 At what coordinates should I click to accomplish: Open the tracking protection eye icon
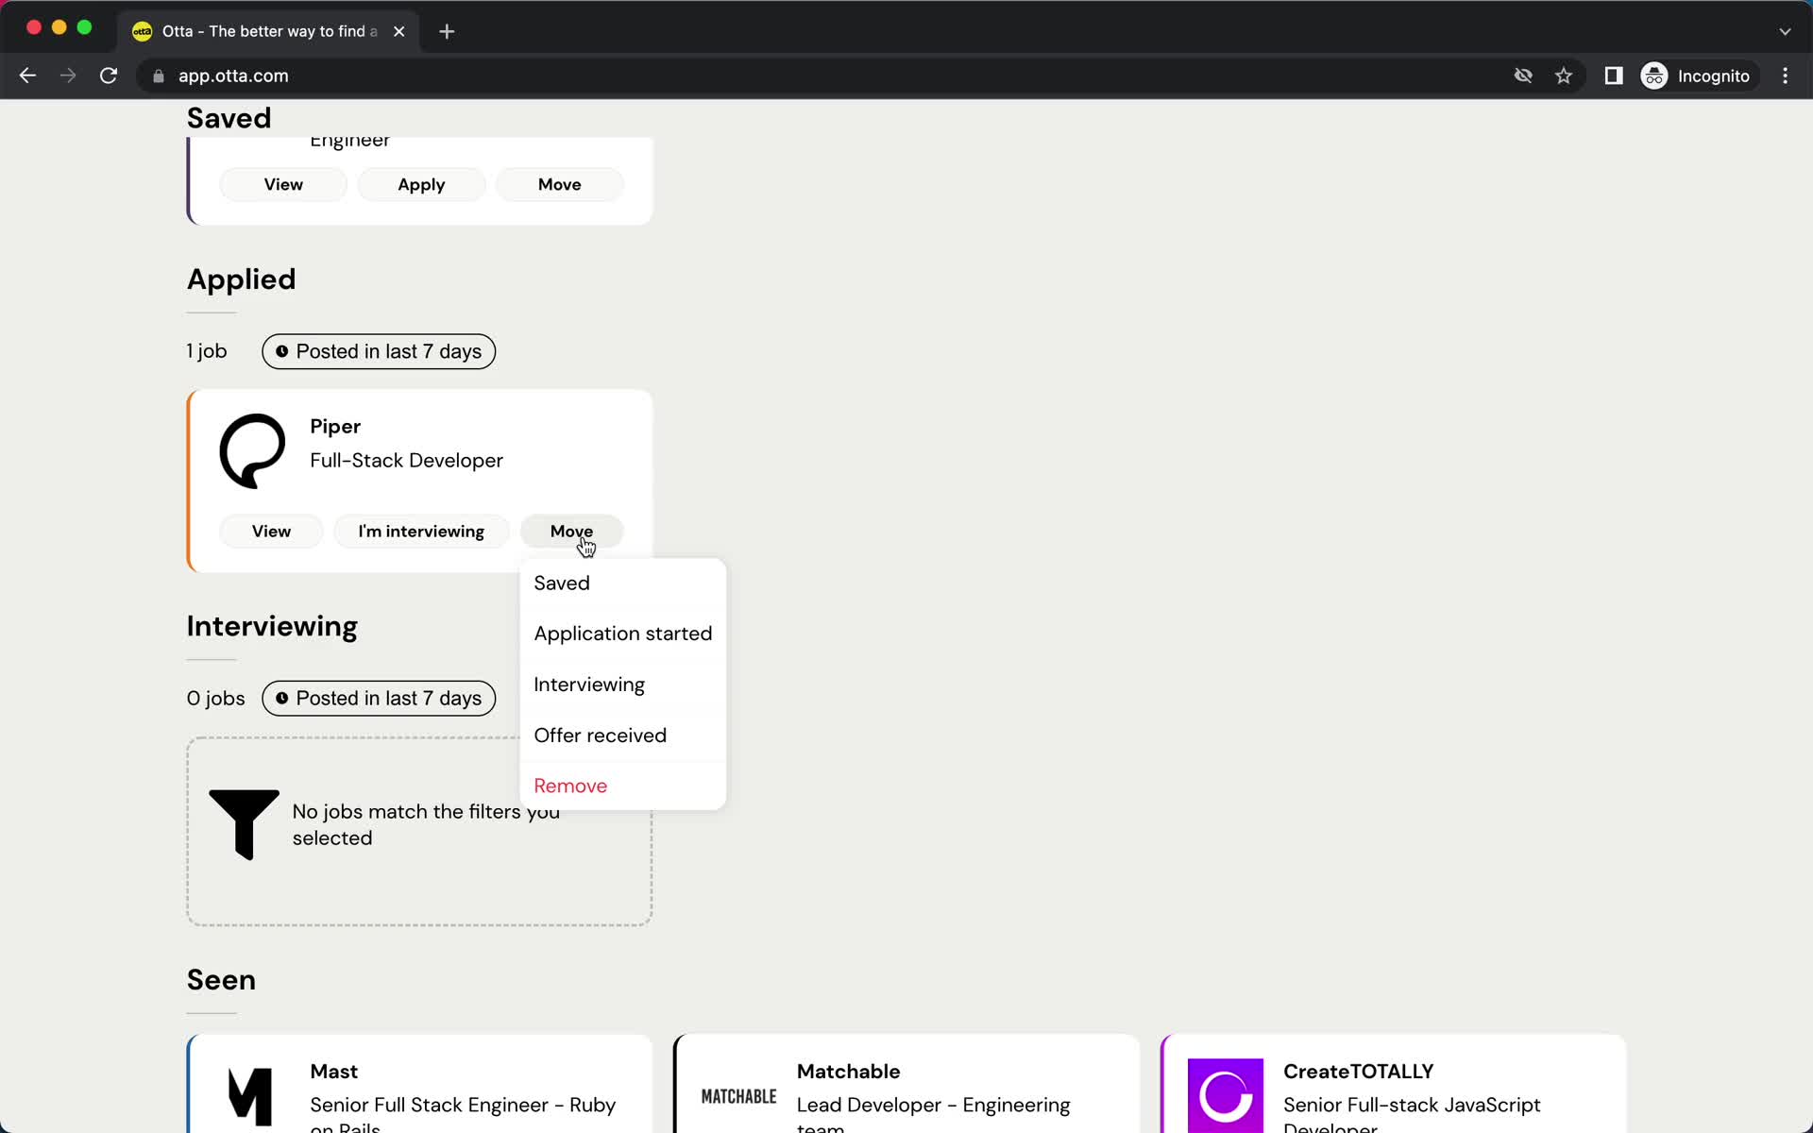tap(1523, 76)
